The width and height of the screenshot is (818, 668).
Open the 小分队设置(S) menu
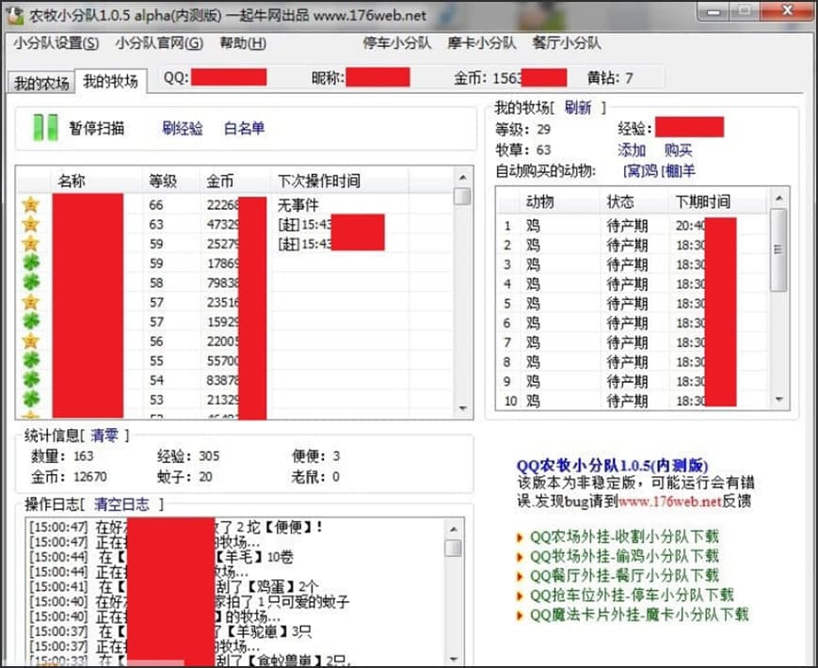(56, 43)
